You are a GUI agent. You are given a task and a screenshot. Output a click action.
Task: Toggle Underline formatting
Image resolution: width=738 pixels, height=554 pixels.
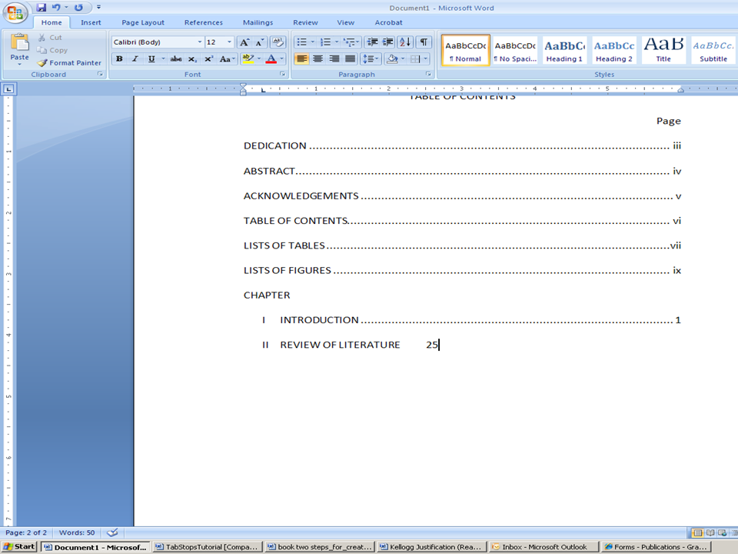[x=151, y=59]
